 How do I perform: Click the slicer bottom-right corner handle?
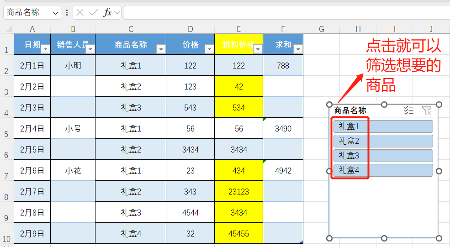click(439, 238)
